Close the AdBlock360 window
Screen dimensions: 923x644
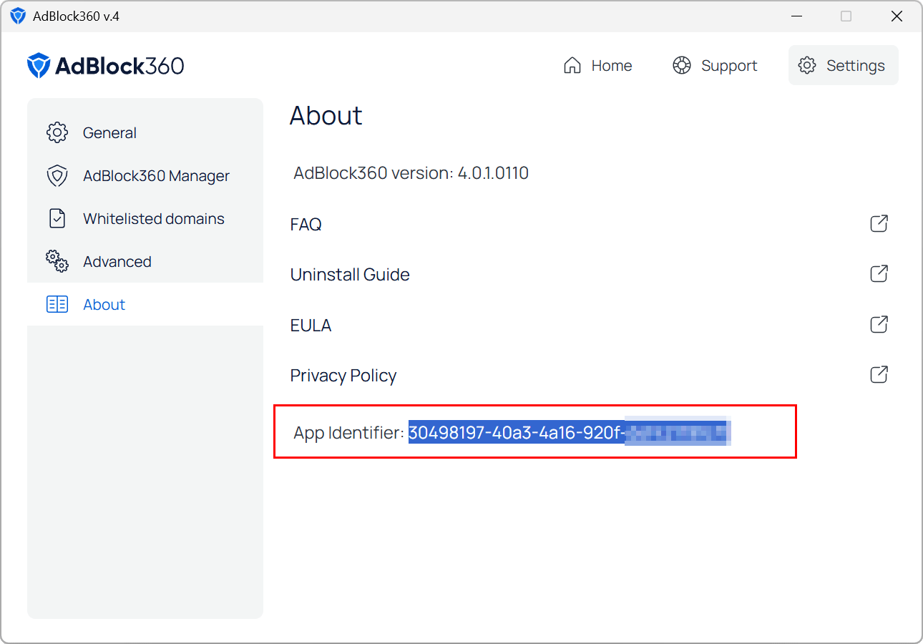[x=897, y=16]
